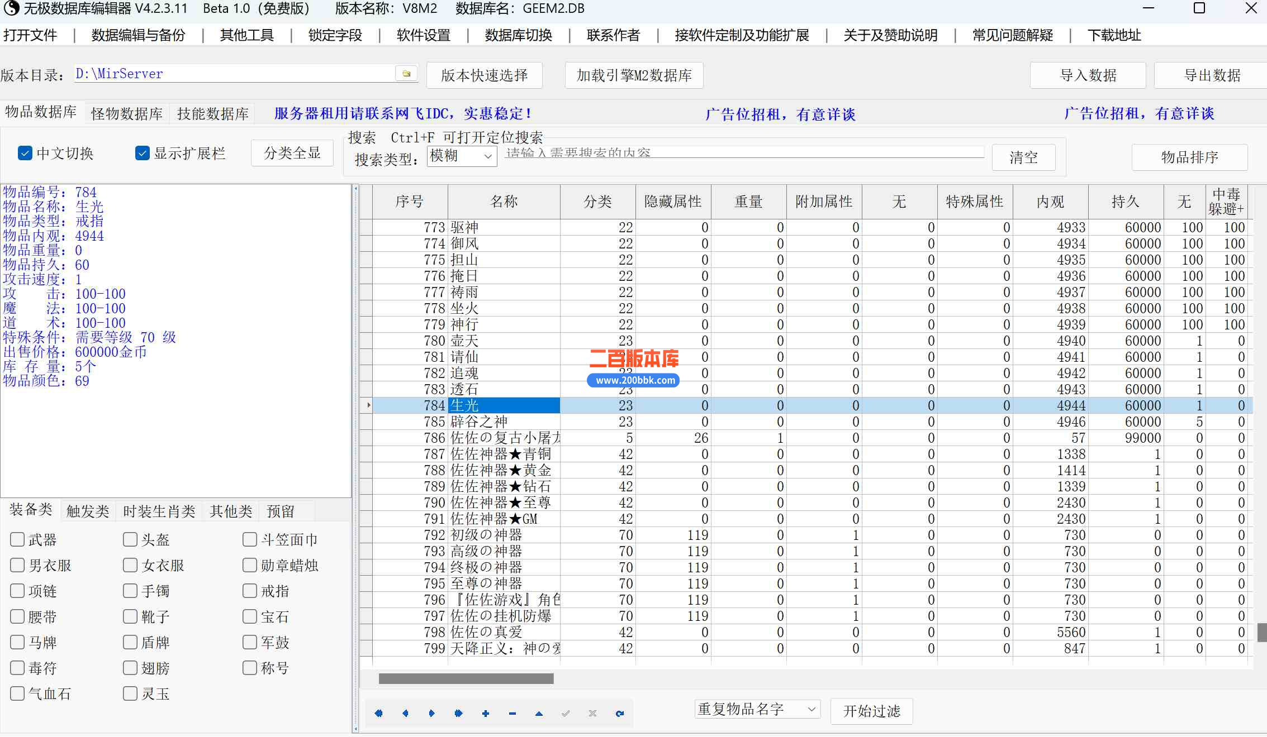This screenshot has height=737, width=1267.
Task: Delete record minus icon
Action: pos(513,713)
